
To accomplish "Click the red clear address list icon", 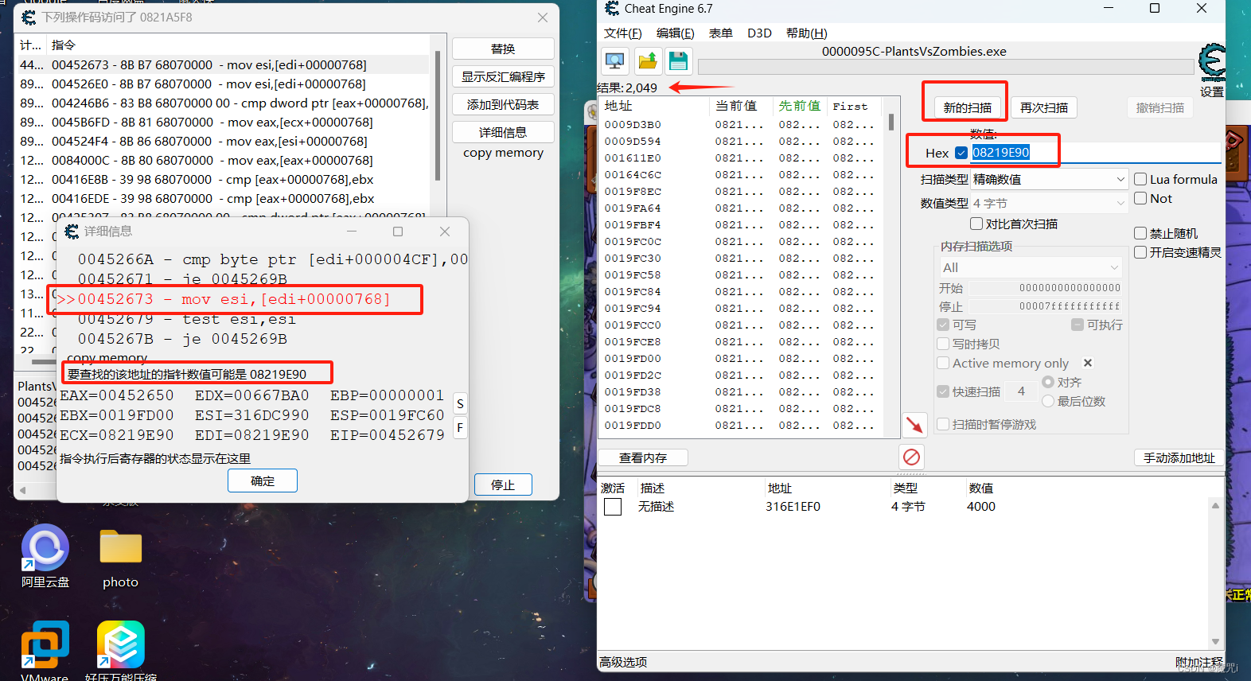I will pyautogui.click(x=912, y=457).
